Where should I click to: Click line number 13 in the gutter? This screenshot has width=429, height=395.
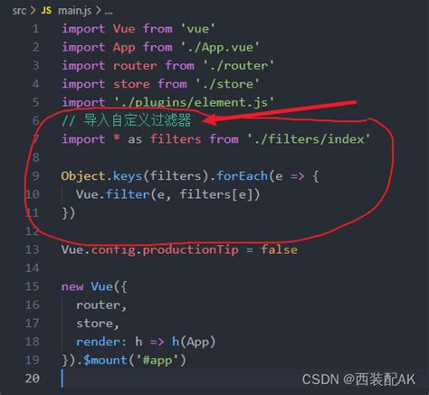coord(33,249)
